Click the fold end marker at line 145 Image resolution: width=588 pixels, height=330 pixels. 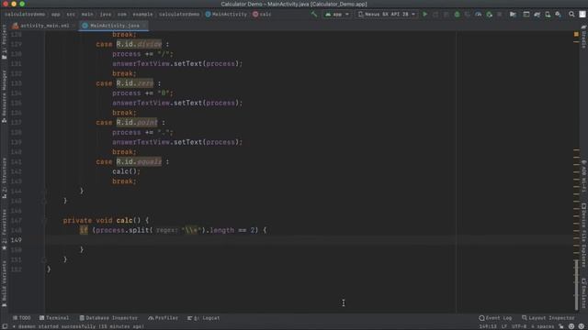44,201
